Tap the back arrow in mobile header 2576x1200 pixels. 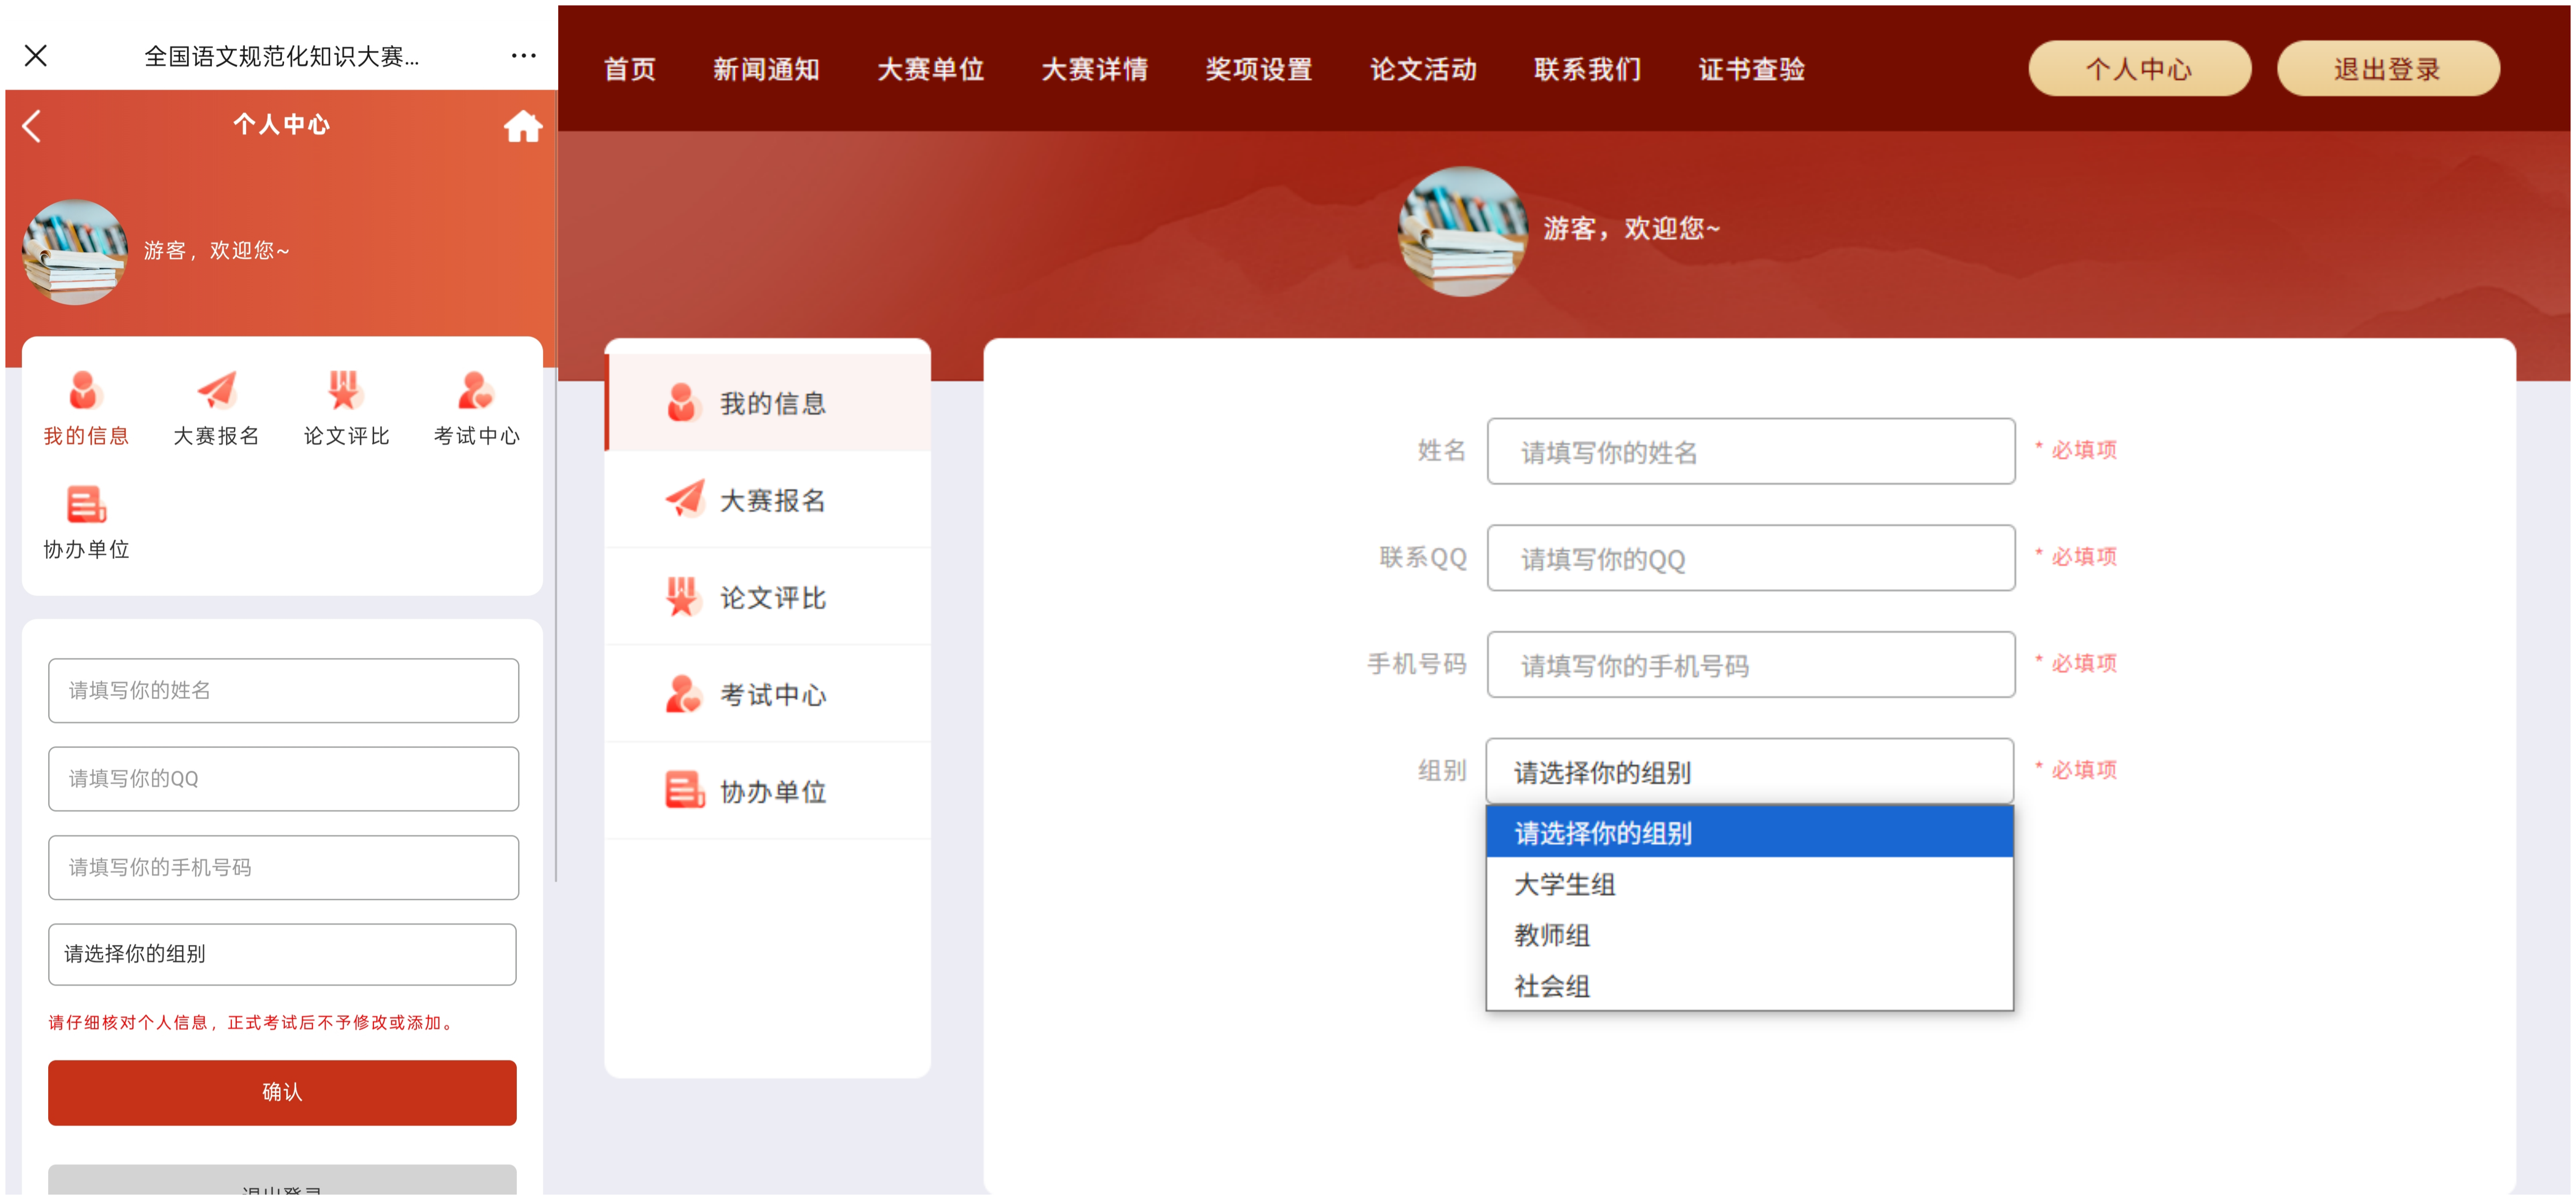click(x=33, y=127)
